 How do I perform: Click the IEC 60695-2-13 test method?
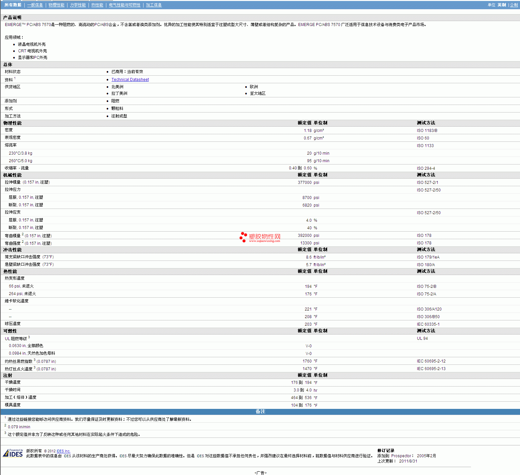pyautogui.click(x=431, y=369)
